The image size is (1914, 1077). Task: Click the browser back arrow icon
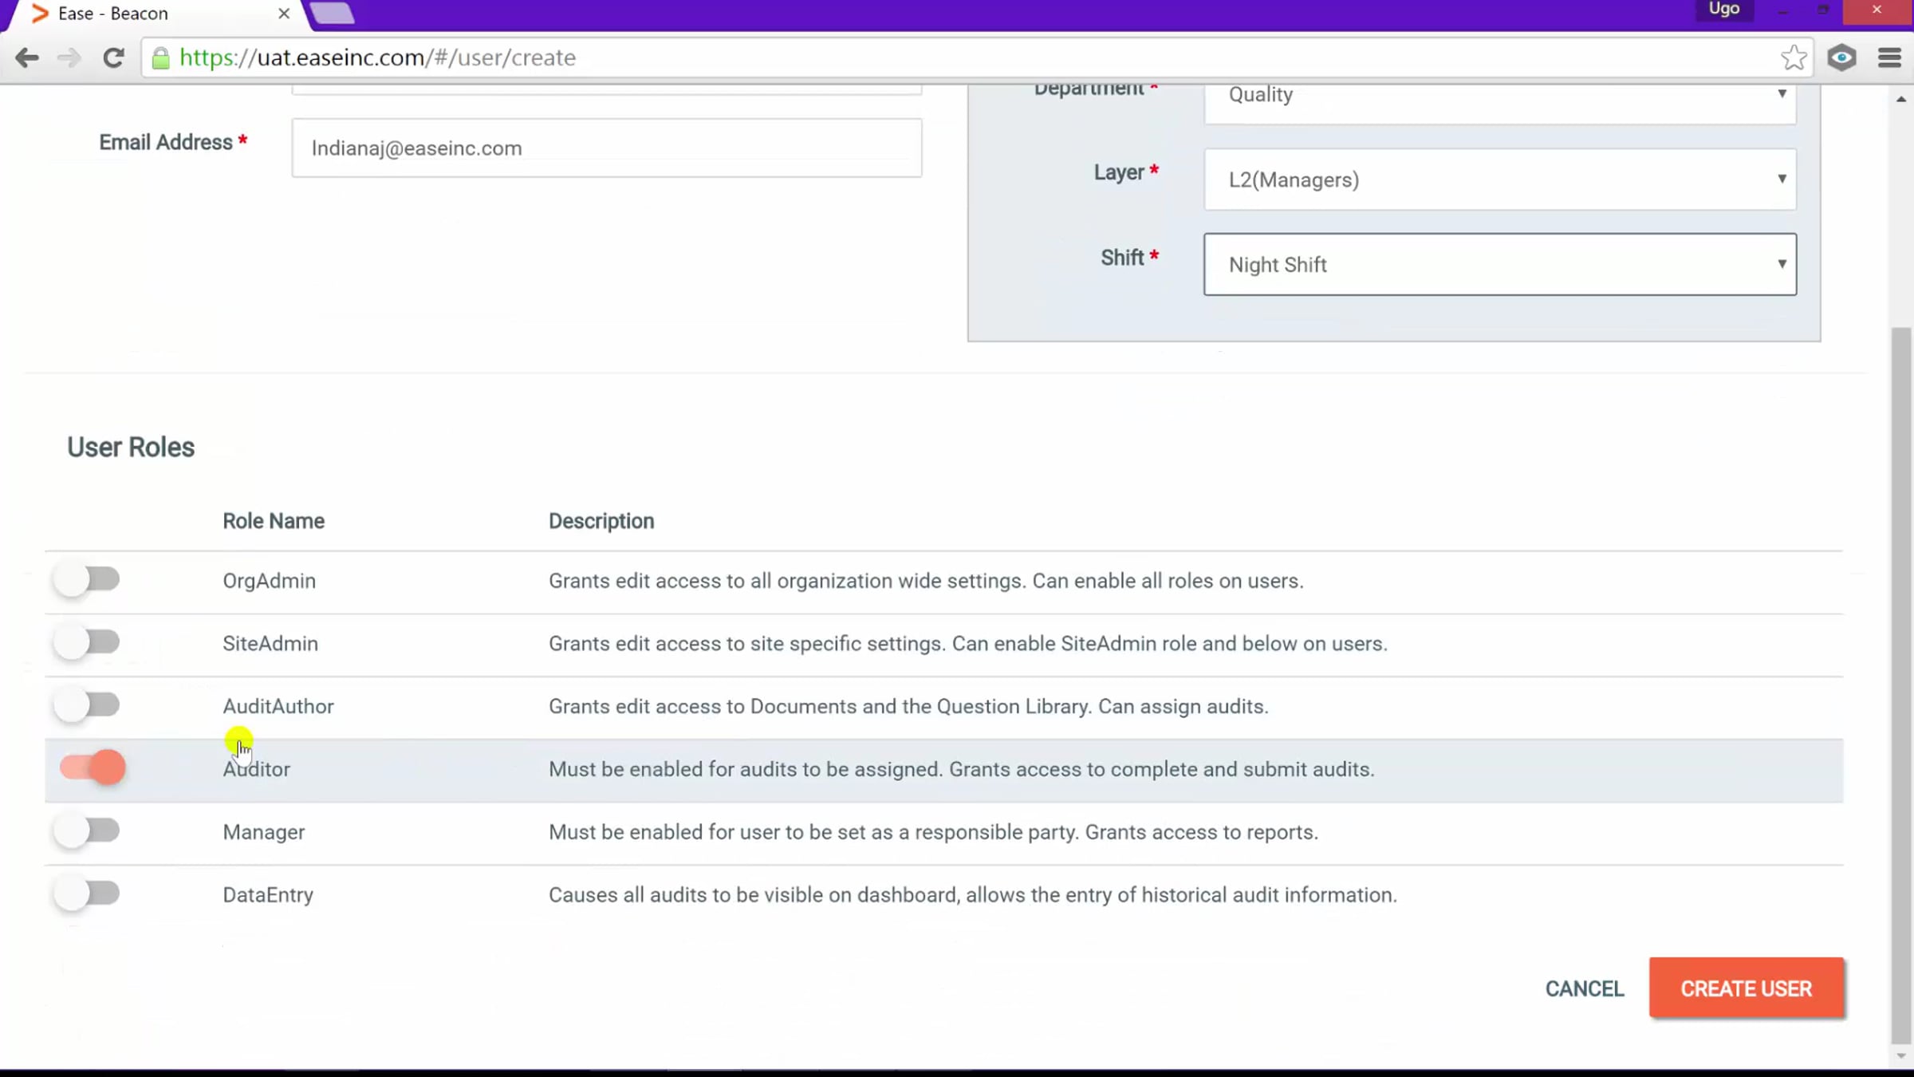click(27, 57)
